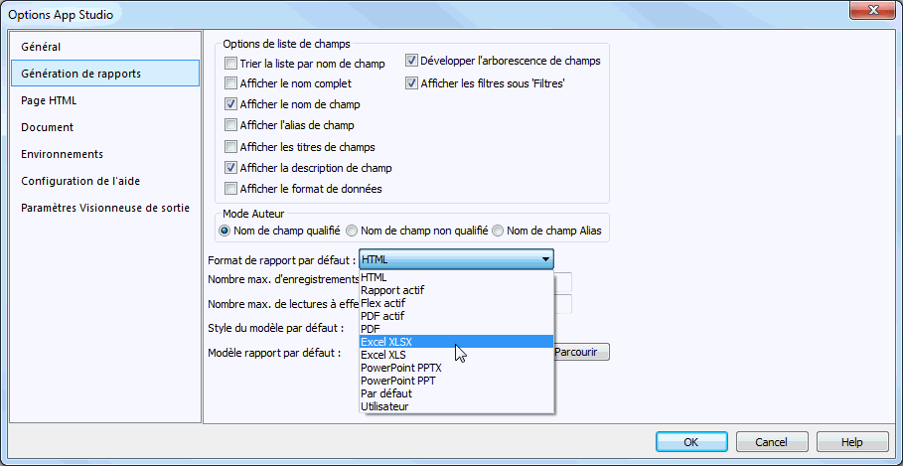Select HTML in the dropdown list
Screen dimensions: 903x466
[456, 277]
